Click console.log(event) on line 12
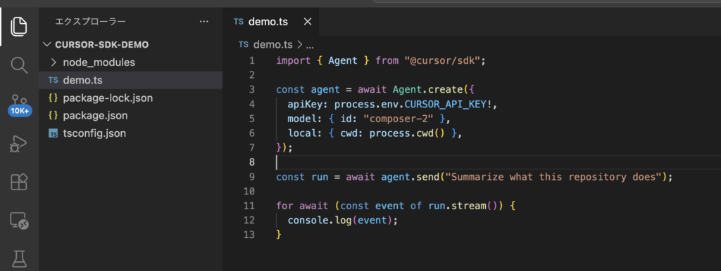The image size is (721, 271). point(339,220)
